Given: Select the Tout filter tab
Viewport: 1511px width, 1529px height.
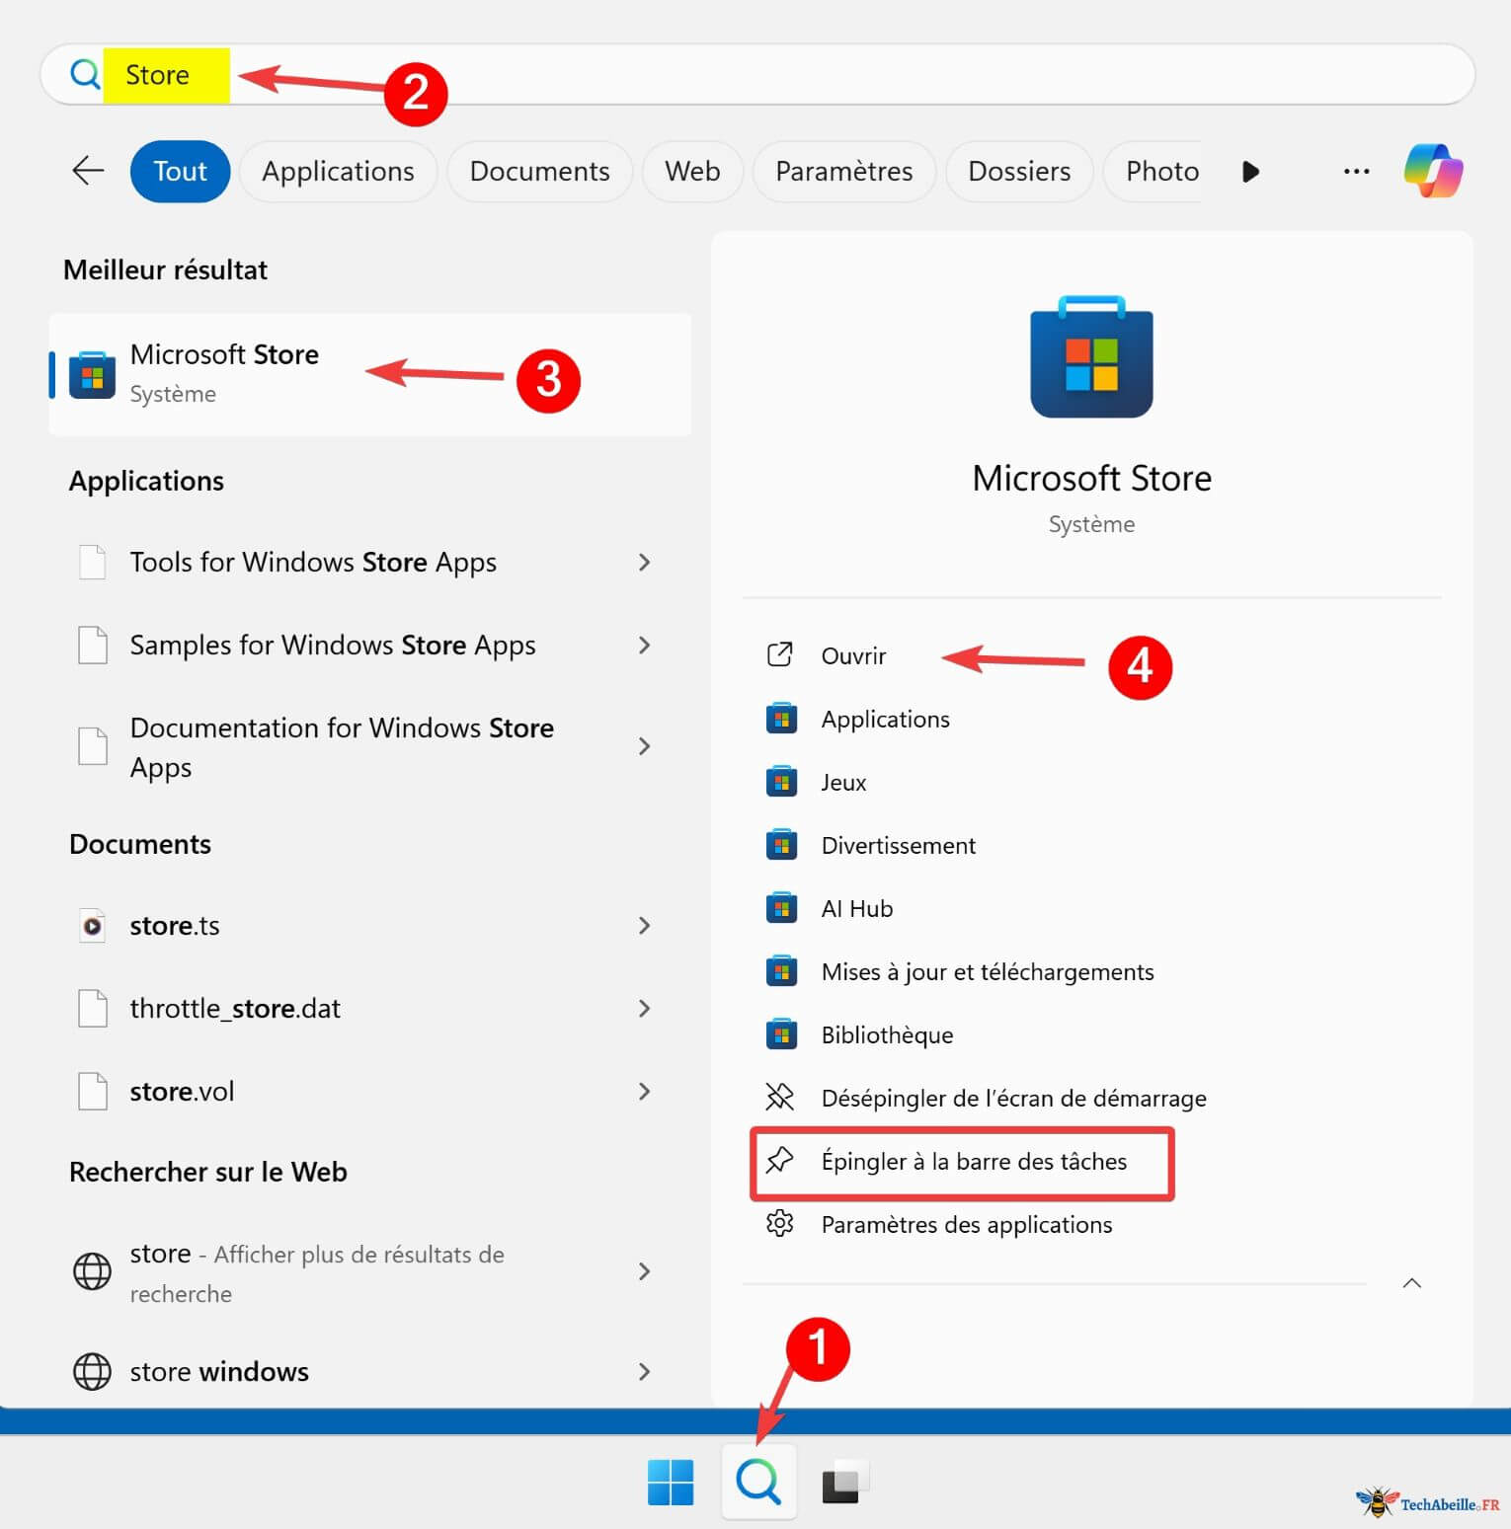Looking at the screenshot, I should (x=180, y=171).
